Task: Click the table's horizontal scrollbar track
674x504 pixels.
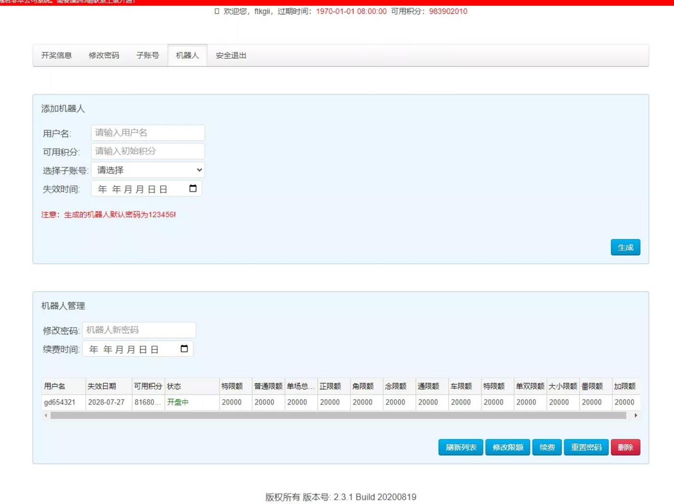Action: click(337, 416)
